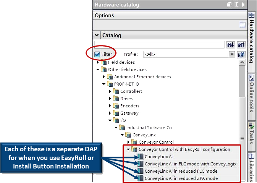Screen dimensions: 257x183
Task: Expand the Controllers folder
Action: coord(110,91)
